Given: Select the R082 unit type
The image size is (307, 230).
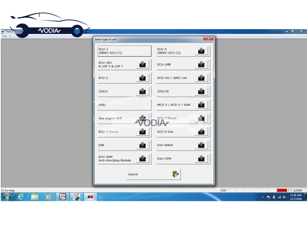Looking at the screenshot, I should (124, 105).
